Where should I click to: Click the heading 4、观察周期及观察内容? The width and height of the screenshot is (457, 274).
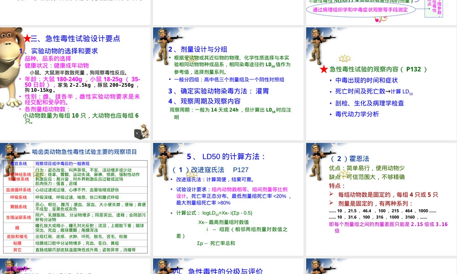pyautogui.click(x=204, y=101)
